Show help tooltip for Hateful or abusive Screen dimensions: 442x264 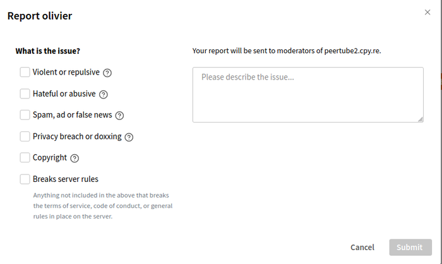(x=104, y=94)
